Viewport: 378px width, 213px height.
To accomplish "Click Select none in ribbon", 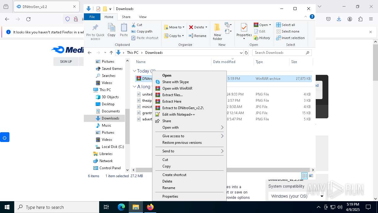I will coord(288,31).
